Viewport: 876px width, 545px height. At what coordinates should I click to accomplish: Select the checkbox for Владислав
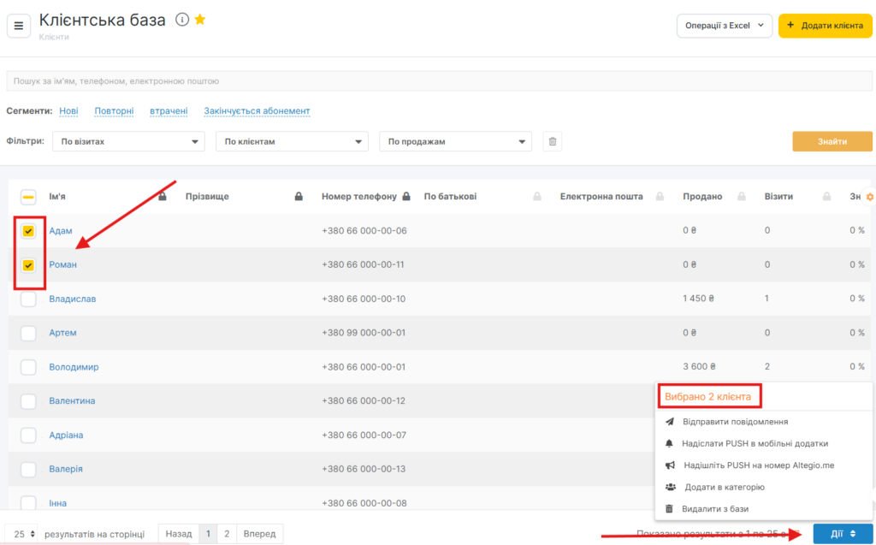pyautogui.click(x=28, y=299)
